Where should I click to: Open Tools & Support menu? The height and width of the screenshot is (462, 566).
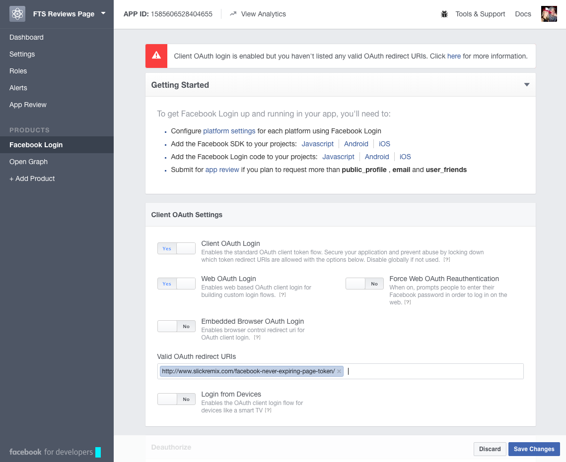point(480,14)
